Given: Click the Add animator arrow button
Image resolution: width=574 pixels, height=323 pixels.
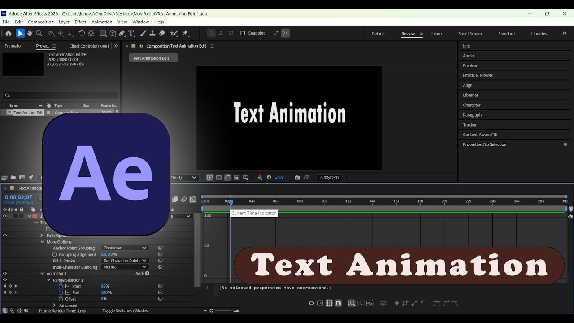Looking at the screenshot, I should [x=147, y=274].
